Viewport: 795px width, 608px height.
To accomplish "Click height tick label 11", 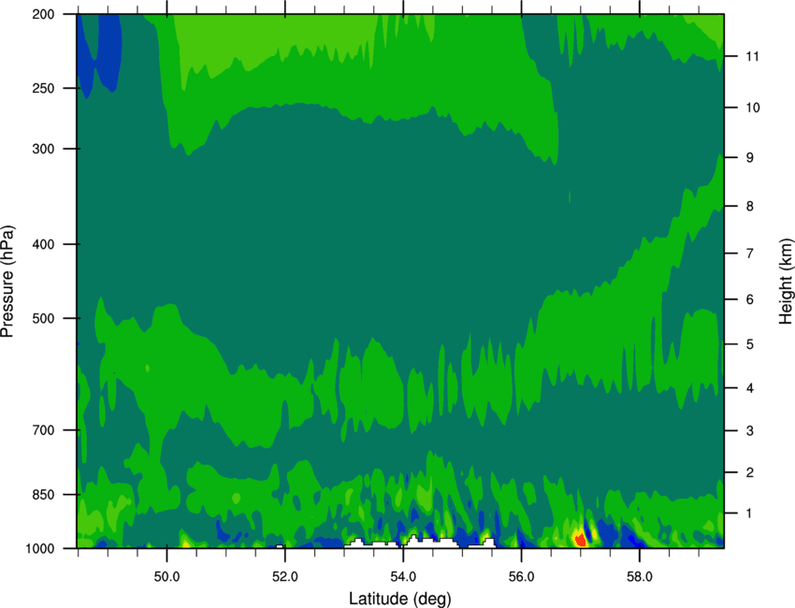I will click(x=752, y=56).
